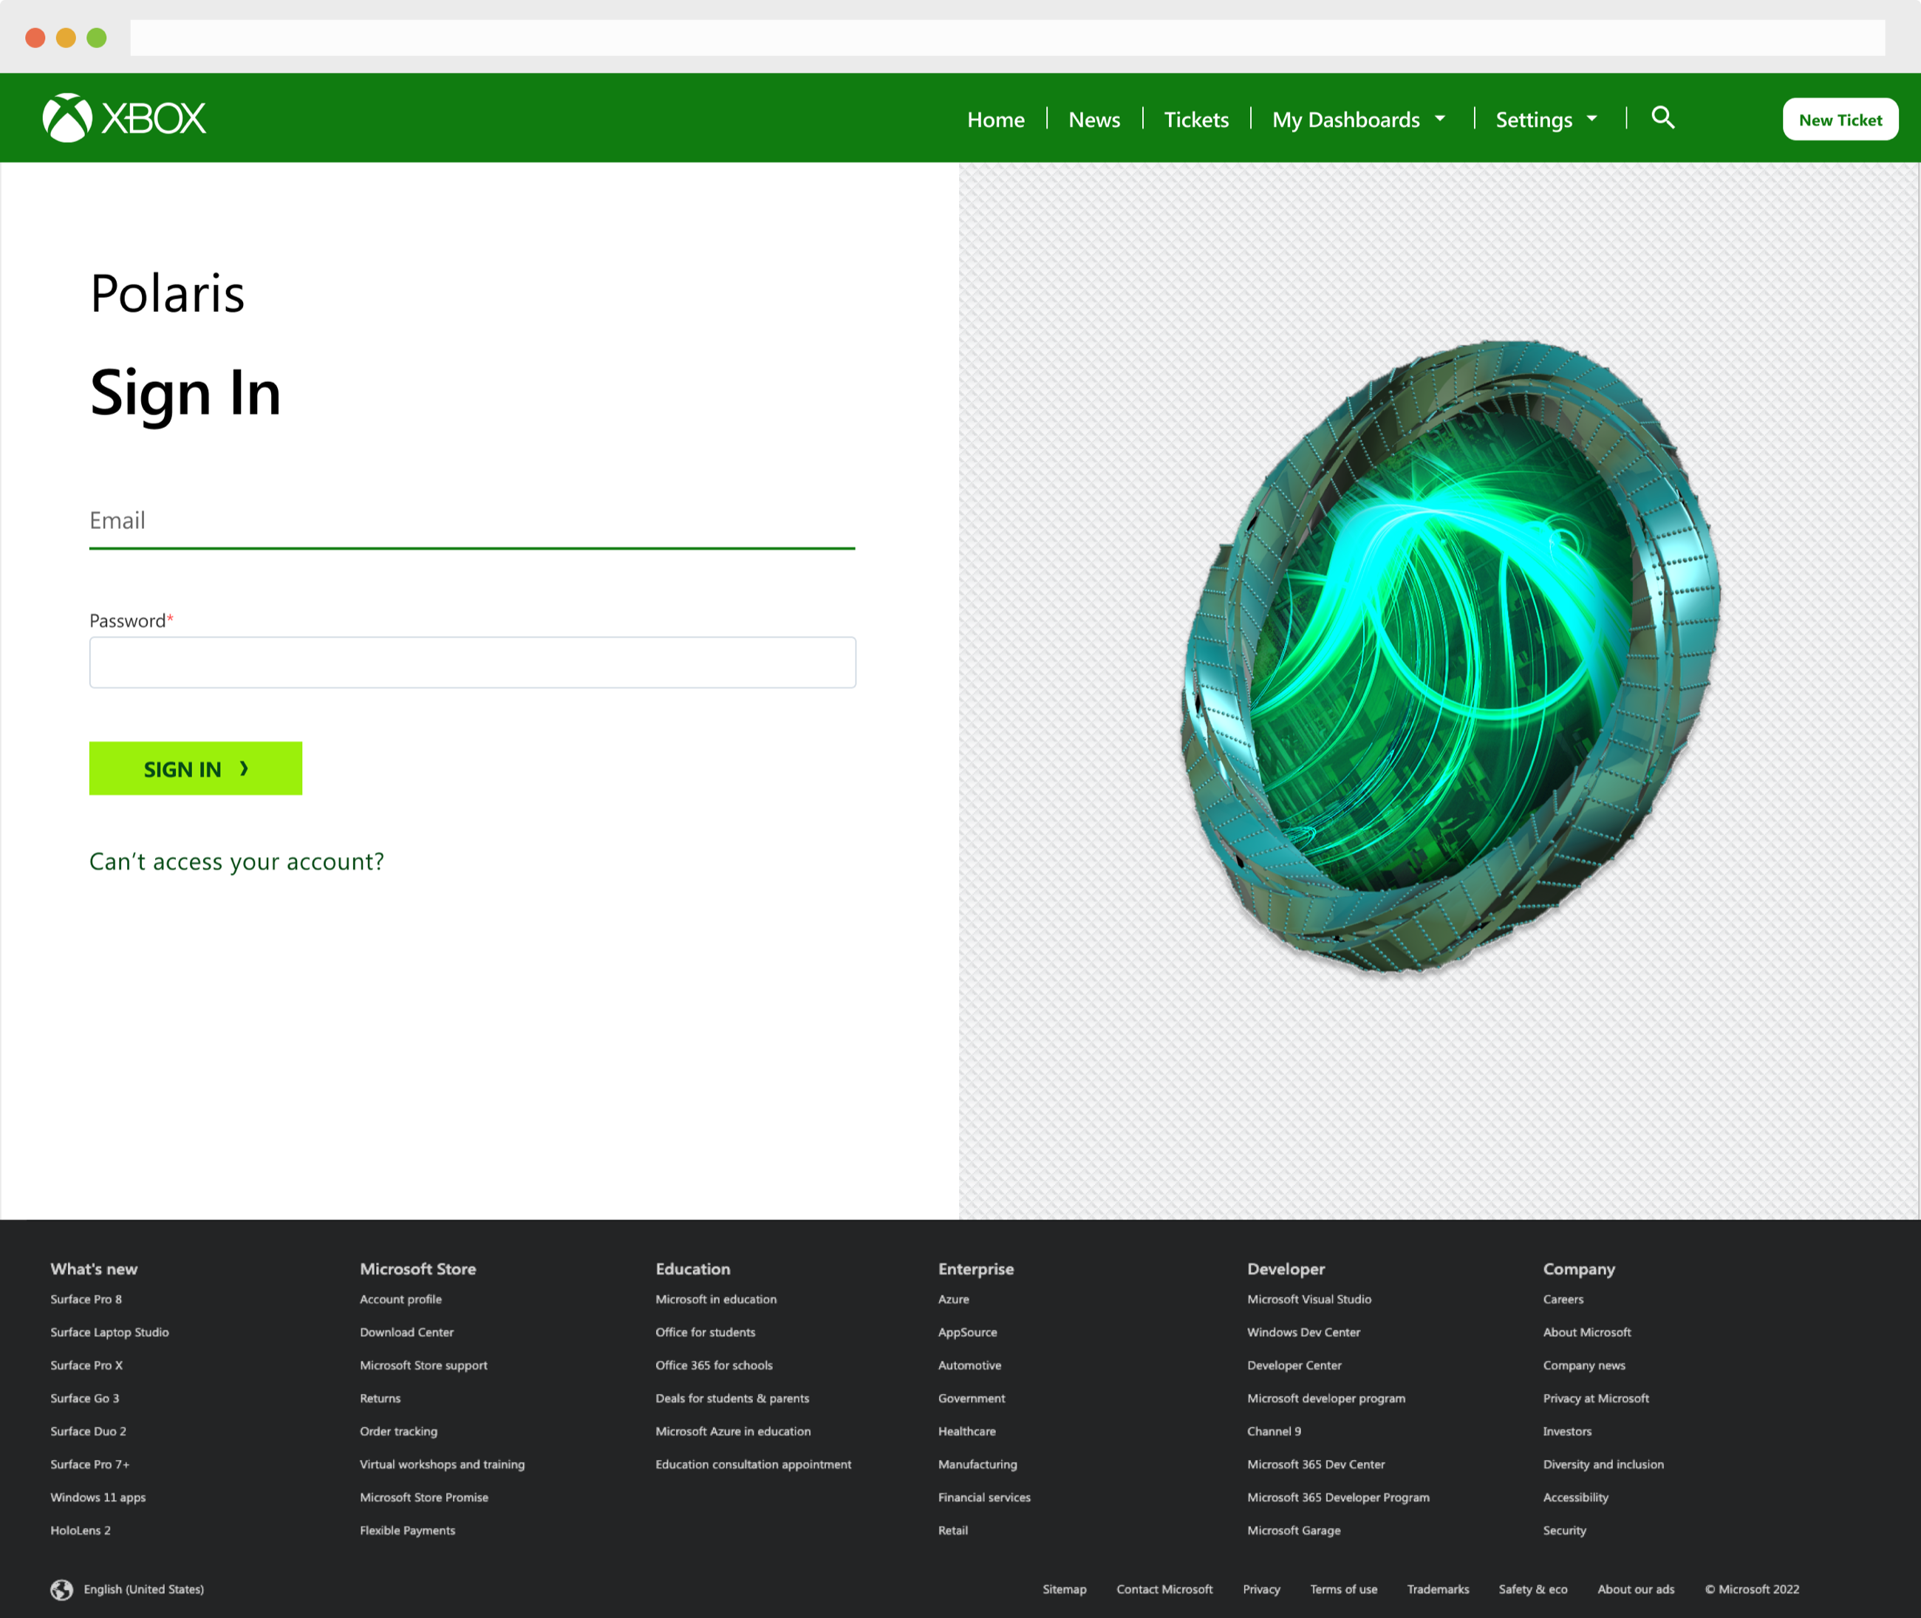Open Investors footer link
This screenshot has height=1618, width=1921.
click(x=1567, y=1432)
